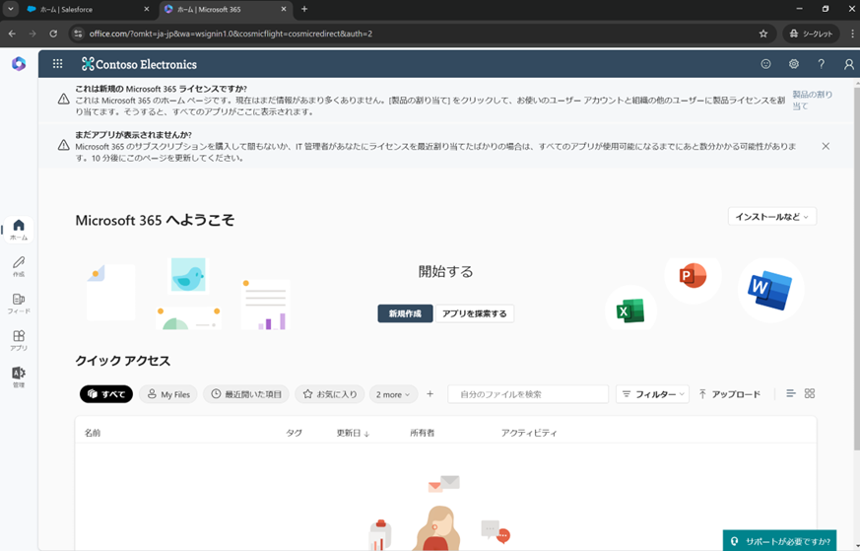Dismiss the まだアプリが表示されませんか notification
Image resolution: width=860 pixels, height=551 pixels.
click(x=826, y=146)
